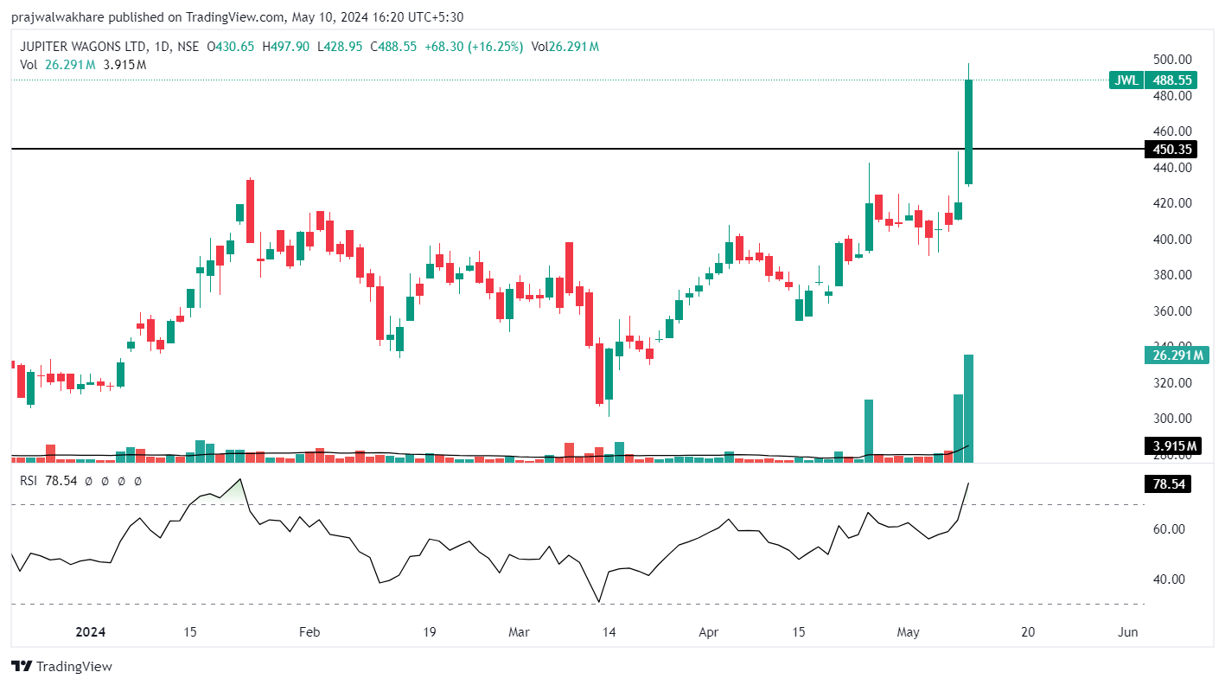The height and width of the screenshot is (685, 1225).
Task: Click the 400.00 price axis tick
Action: [x=1172, y=239]
